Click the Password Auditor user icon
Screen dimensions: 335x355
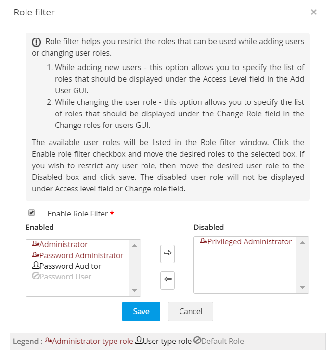click(x=35, y=266)
